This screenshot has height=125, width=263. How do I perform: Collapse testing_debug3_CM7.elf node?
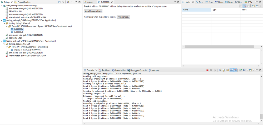pyautogui.click(x=4, y=44)
